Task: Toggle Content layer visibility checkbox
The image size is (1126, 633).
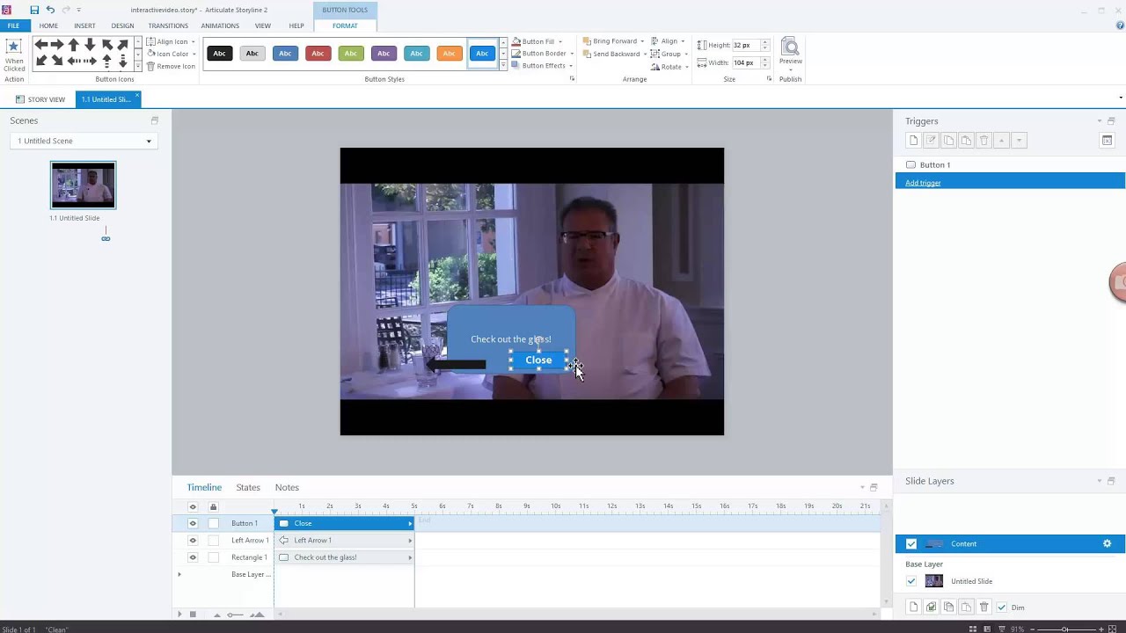Action: (911, 543)
